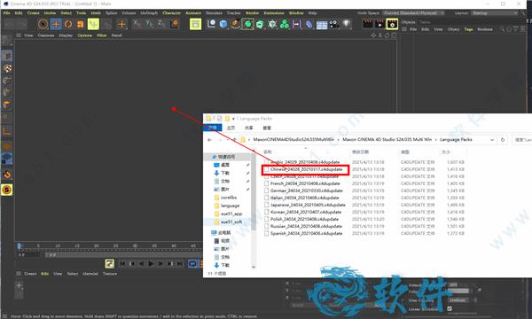The height and width of the screenshot is (319, 532).
Task: Open Object Manager Tags menu
Action: point(468,29)
